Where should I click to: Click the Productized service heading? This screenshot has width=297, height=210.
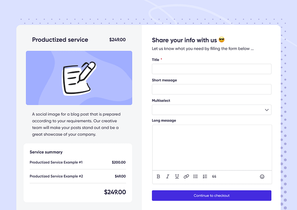pyautogui.click(x=60, y=40)
